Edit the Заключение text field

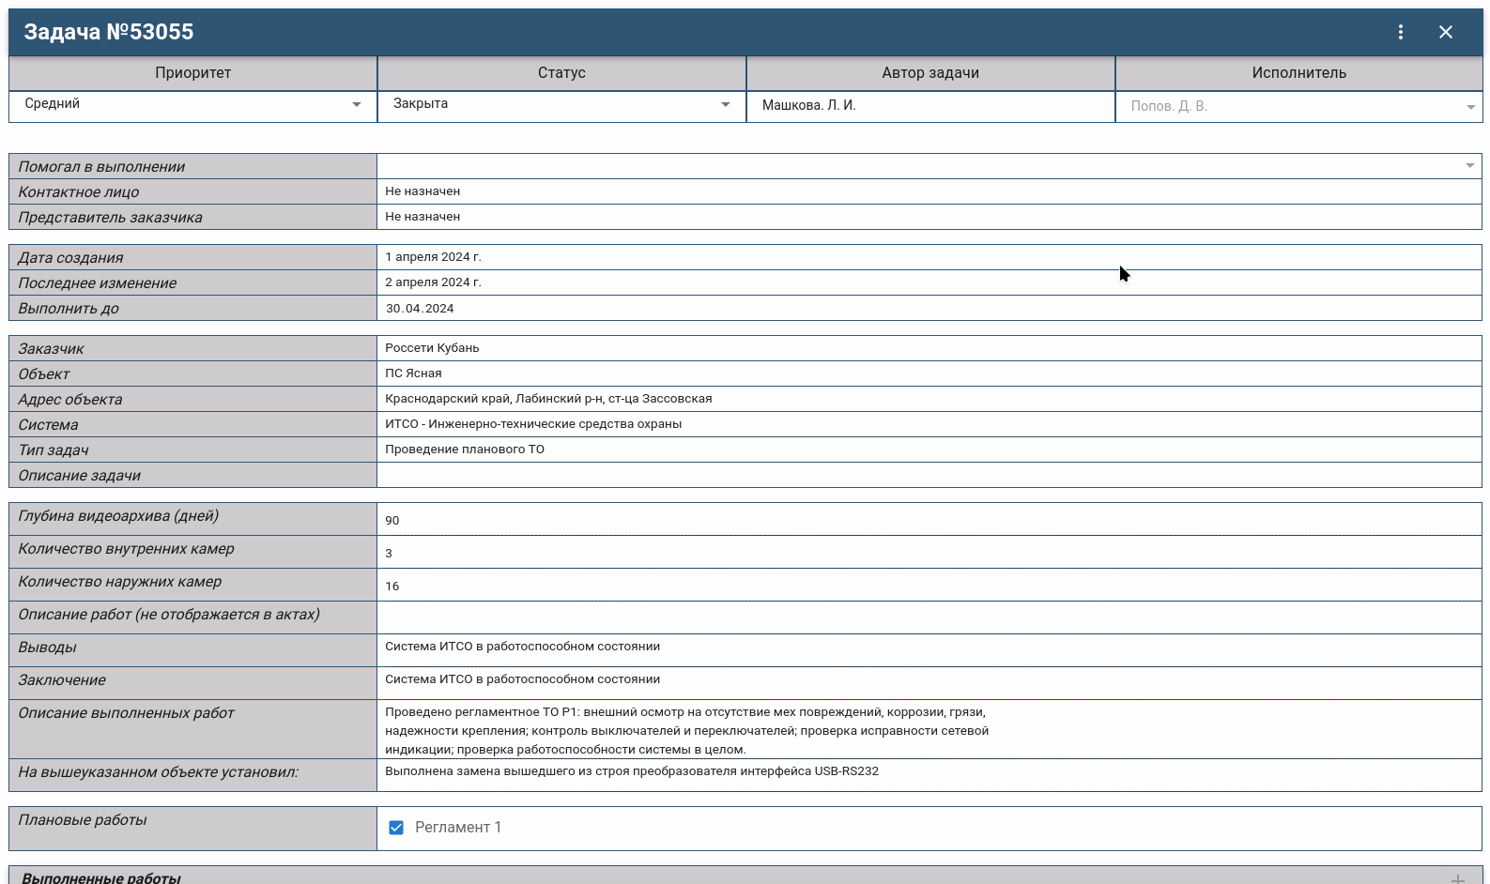tap(929, 682)
